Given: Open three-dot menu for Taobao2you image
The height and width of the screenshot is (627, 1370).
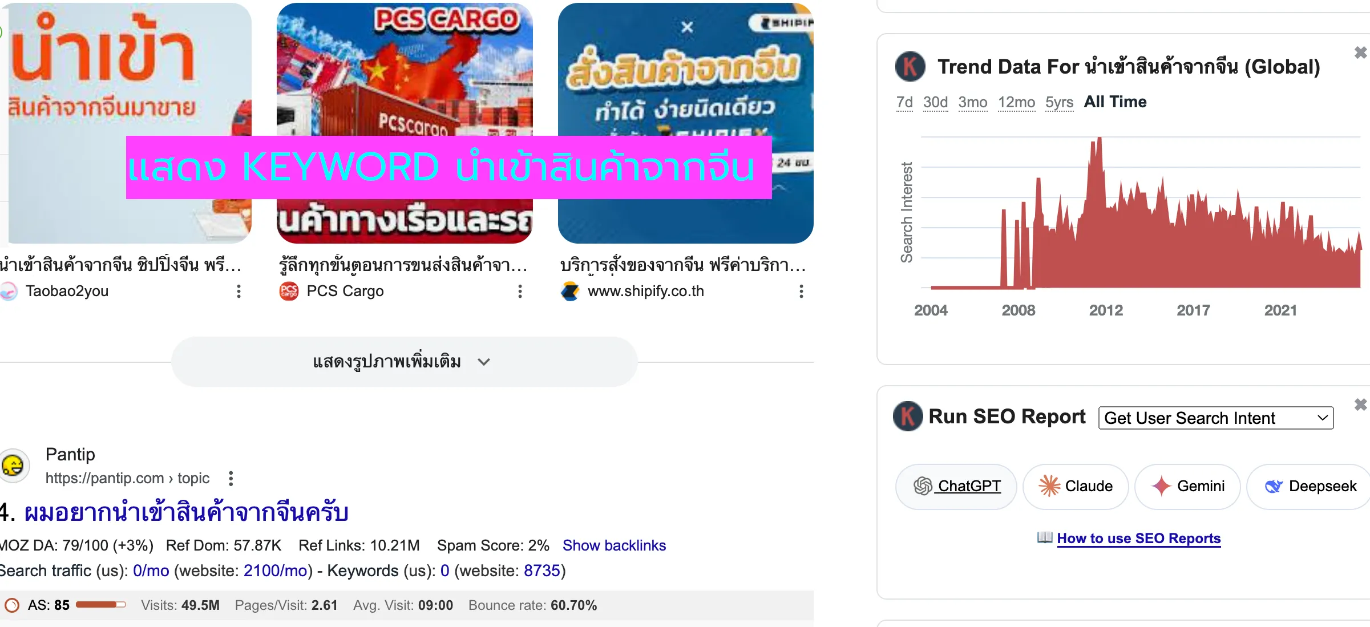Looking at the screenshot, I should point(239,292).
